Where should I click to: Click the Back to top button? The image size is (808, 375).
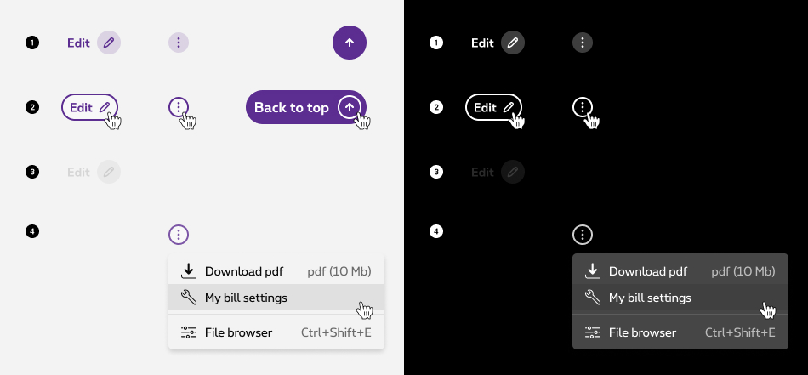point(306,107)
